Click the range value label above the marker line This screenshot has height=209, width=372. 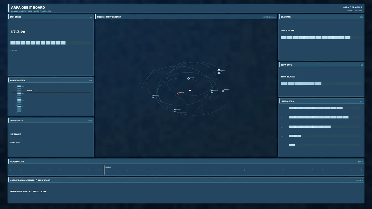pyautogui.click(x=30, y=91)
